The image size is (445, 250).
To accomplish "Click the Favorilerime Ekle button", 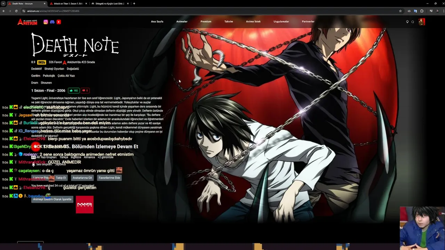I will (109, 178).
